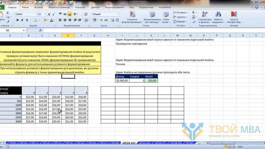Screen dimensions: 265x149
Task: Open the font size 11 dropdown
Action: (x=45, y=14)
